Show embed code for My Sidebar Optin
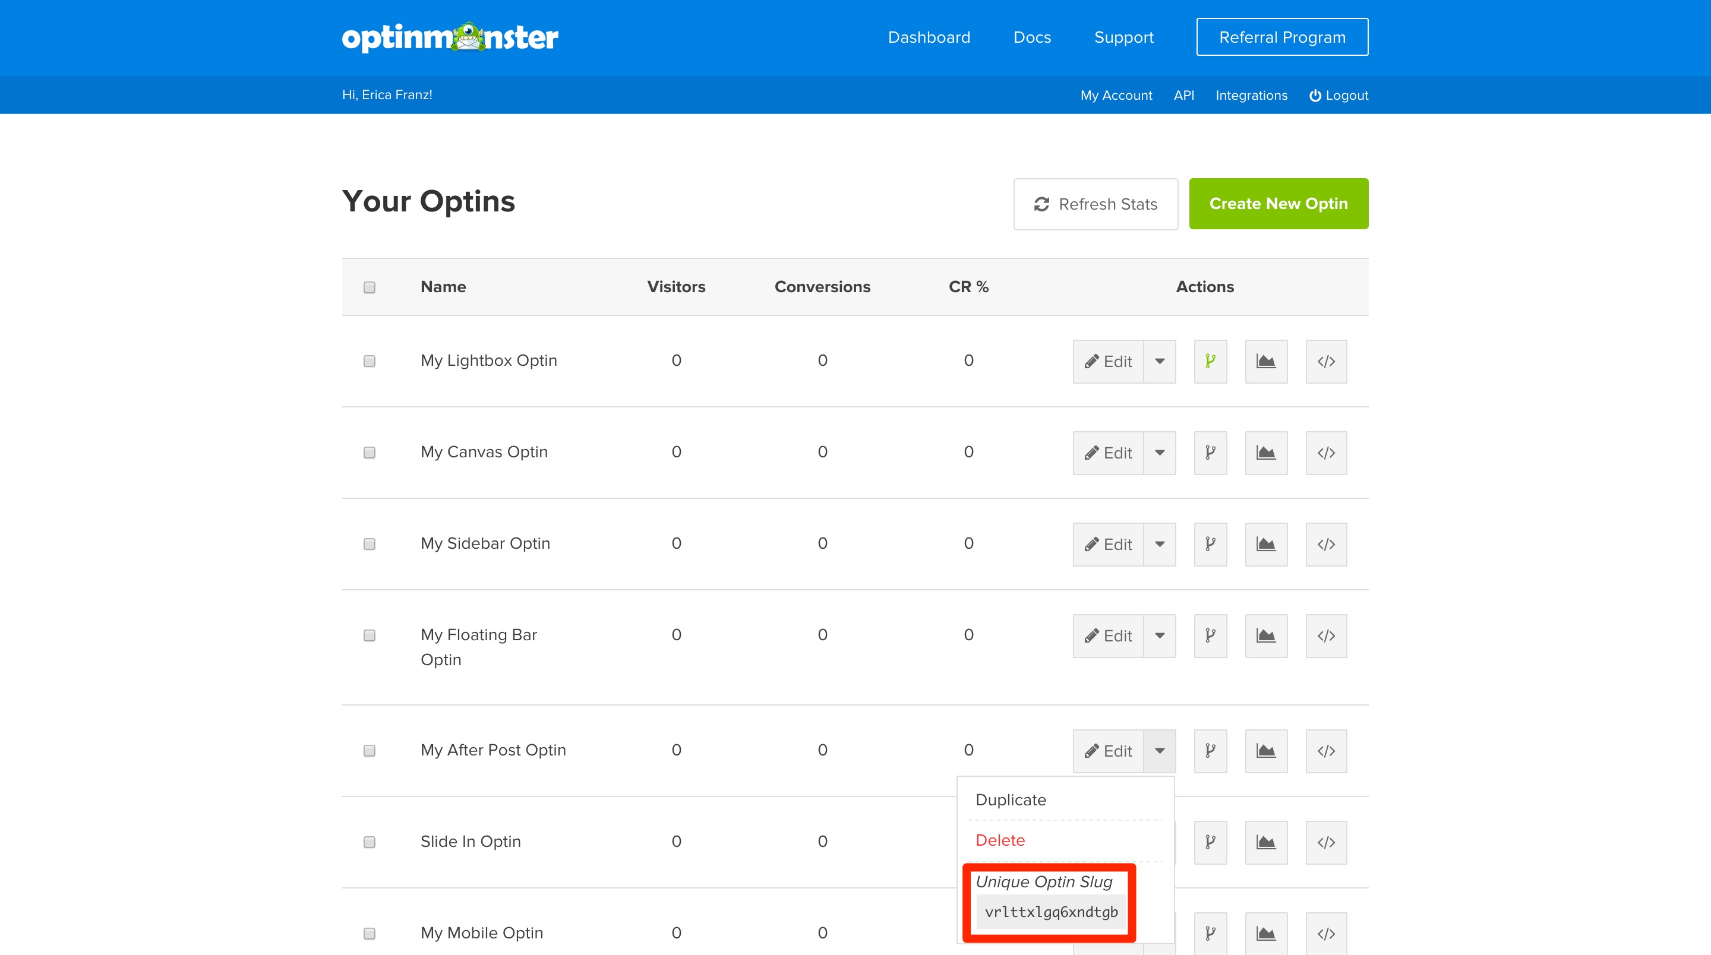1711x955 pixels. click(x=1326, y=545)
